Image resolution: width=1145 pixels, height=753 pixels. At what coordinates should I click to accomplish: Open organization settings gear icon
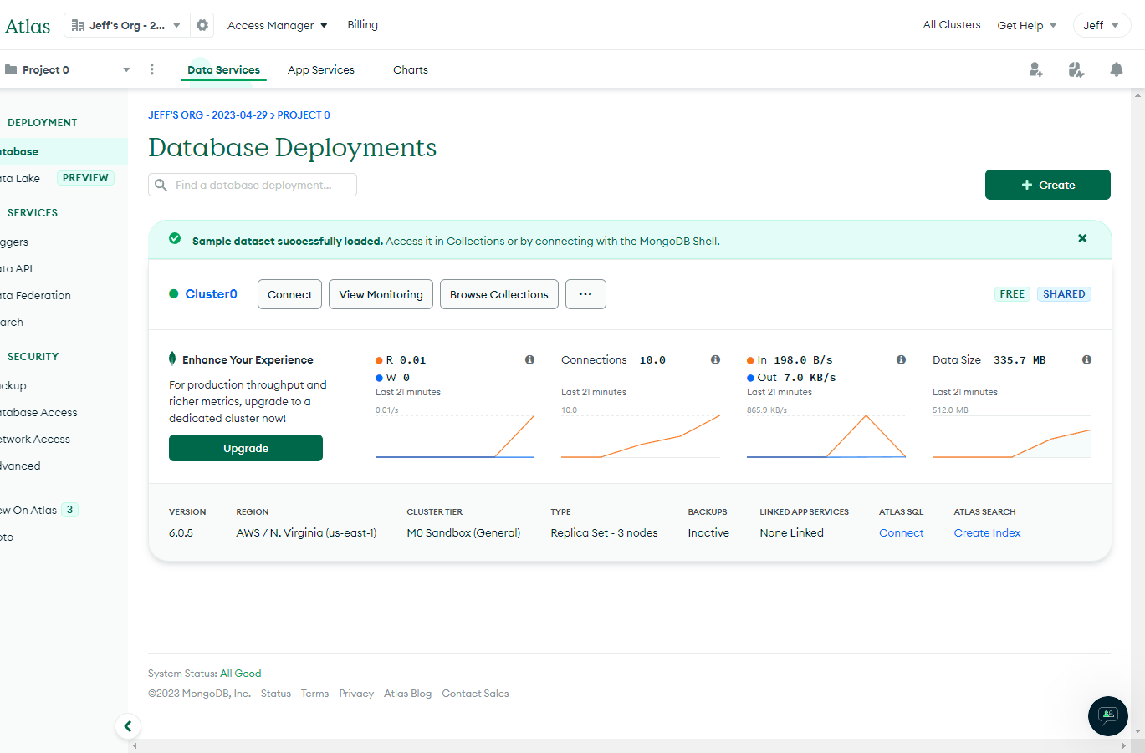pos(202,25)
